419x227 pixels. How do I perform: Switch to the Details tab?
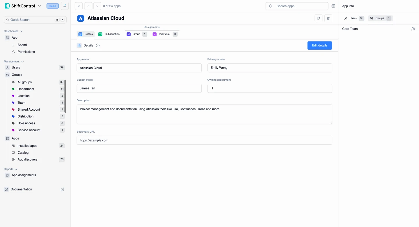(x=86, y=34)
